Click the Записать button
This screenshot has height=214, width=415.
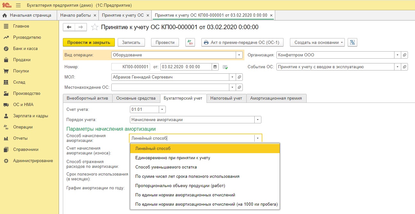(x=131, y=42)
